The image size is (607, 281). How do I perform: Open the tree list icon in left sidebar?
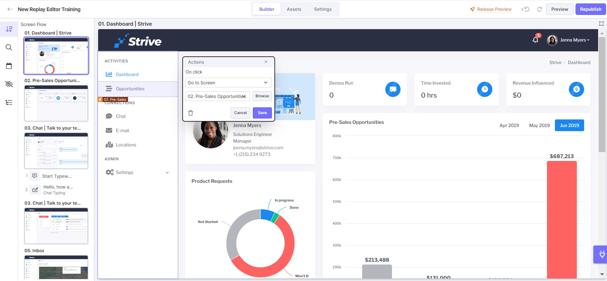click(9, 102)
